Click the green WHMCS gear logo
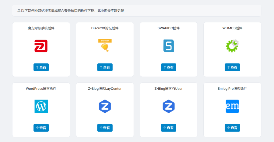This screenshot has height=142, width=274. pos(232,46)
